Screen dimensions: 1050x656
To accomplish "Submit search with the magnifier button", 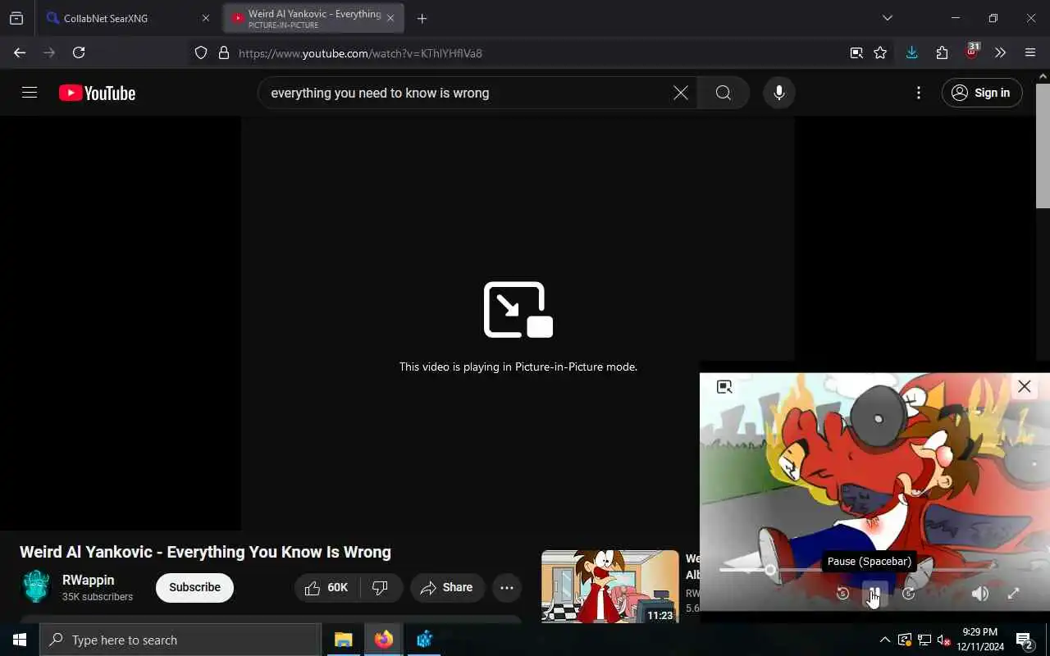I will point(723,93).
